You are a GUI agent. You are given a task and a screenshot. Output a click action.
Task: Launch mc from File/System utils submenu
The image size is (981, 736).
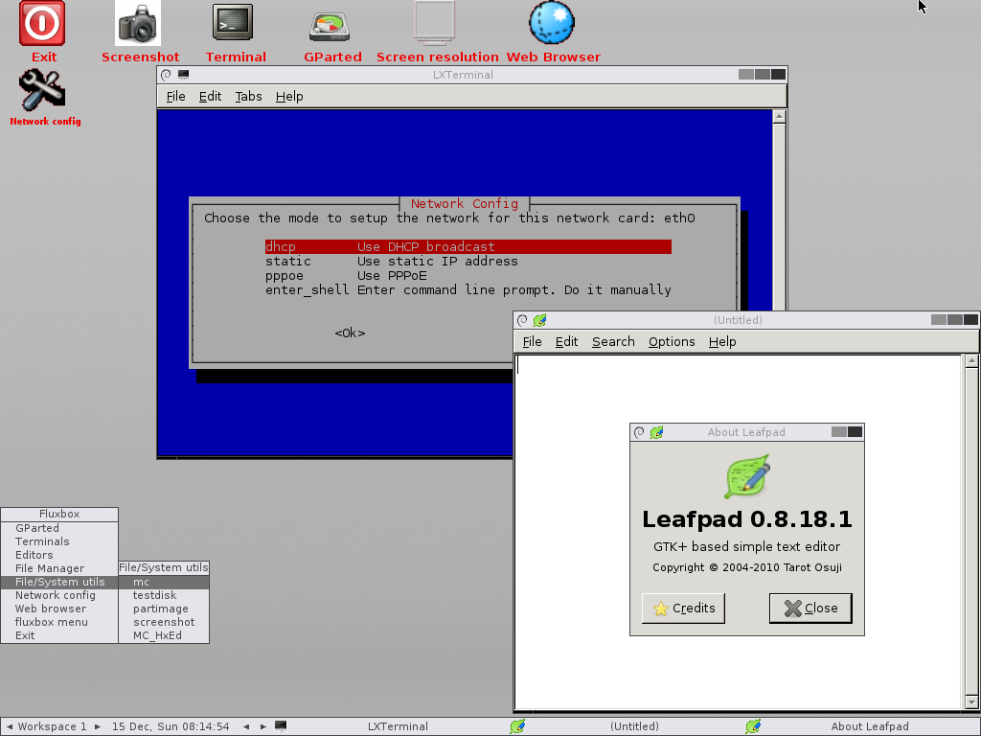pyautogui.click(x=164, y=582)
